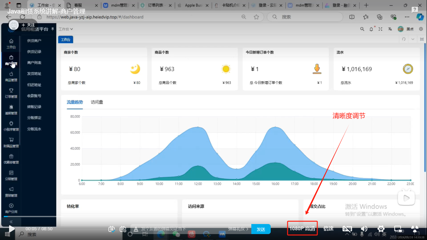Expand the page tabs chevron dropdown
427x240 pixels.
coord(413,39)
